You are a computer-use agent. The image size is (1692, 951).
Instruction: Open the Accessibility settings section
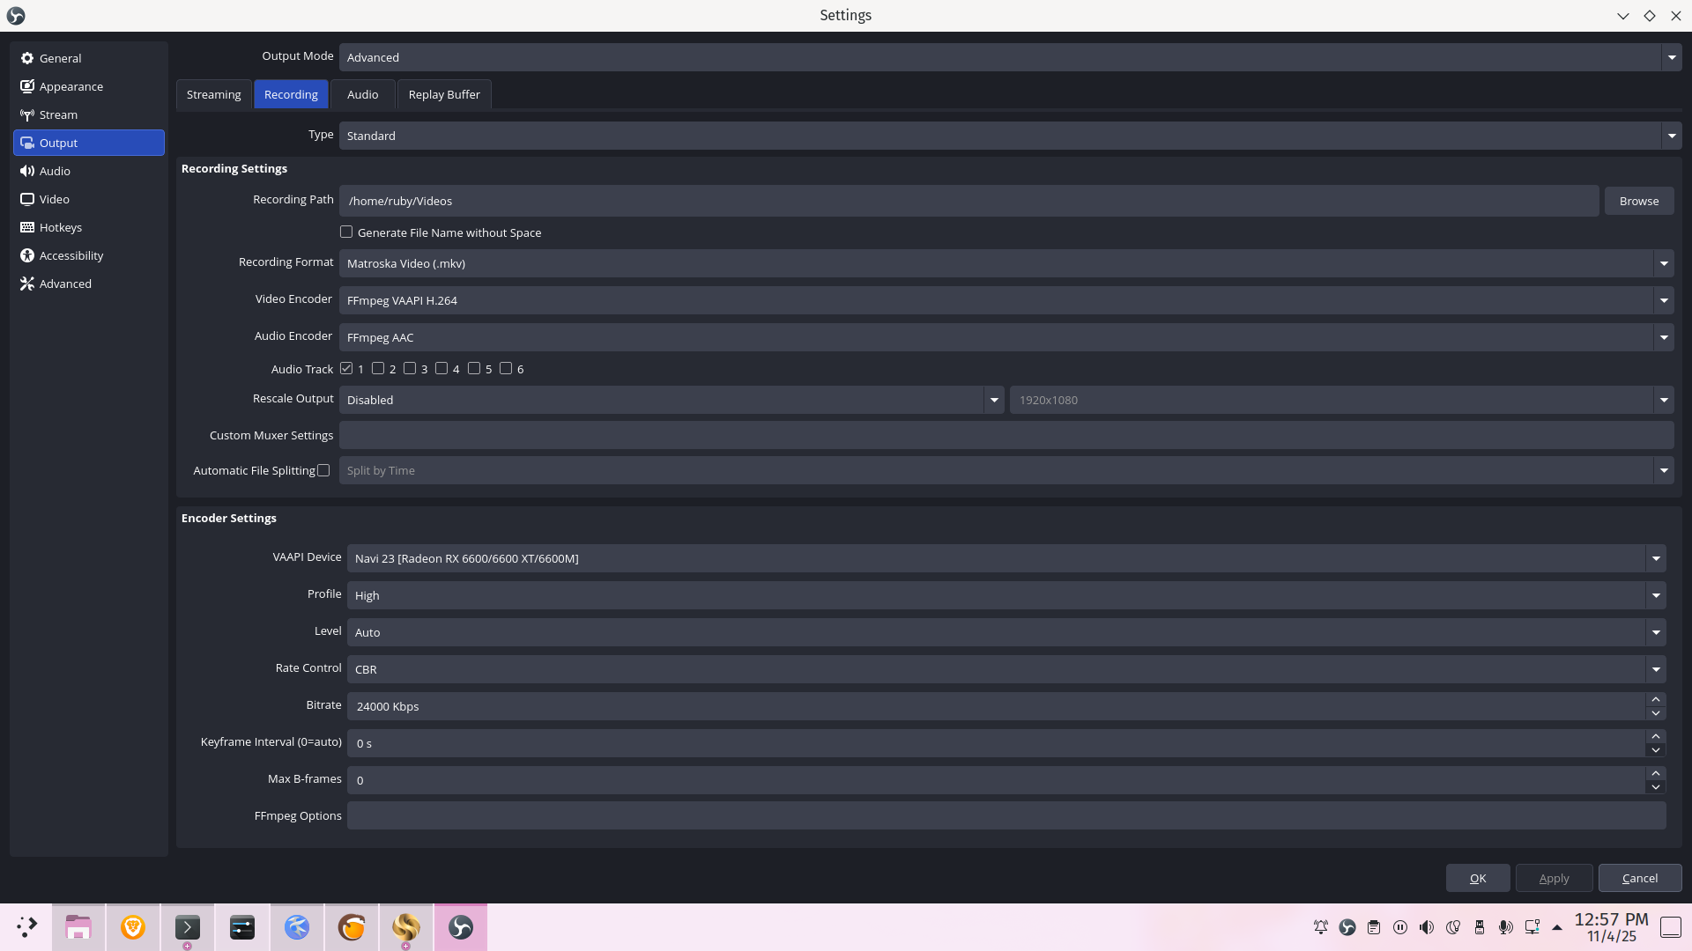tap(70, 255)
